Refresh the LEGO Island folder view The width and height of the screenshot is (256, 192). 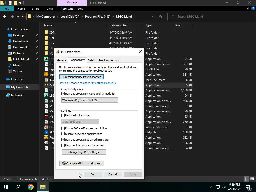tap(161, 17)
